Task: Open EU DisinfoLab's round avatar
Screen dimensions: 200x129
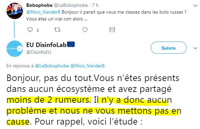Action: click(15, 49)
